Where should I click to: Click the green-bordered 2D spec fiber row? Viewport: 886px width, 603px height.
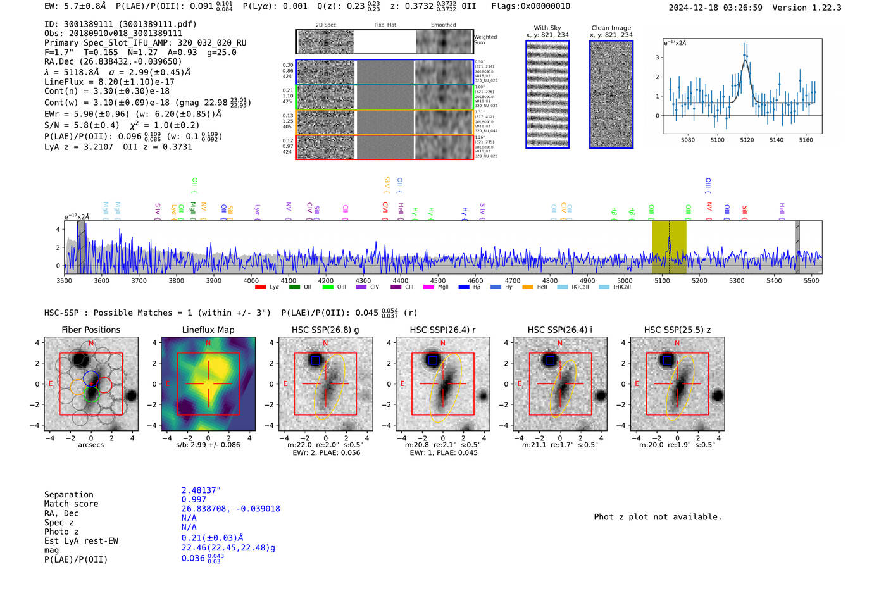[x=384, y=97]
